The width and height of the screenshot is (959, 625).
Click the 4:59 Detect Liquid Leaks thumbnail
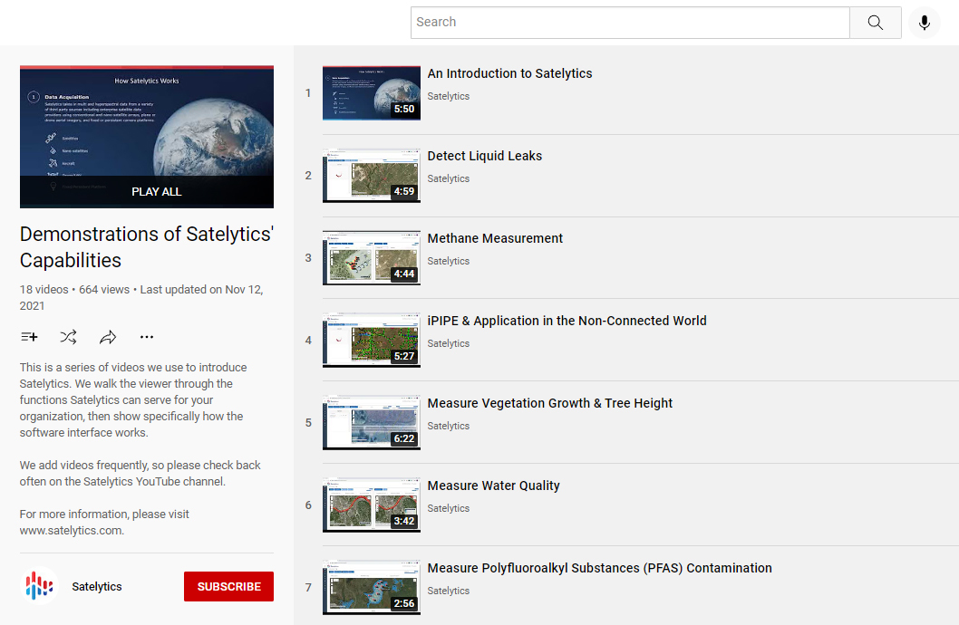click(x=372, y=176)
